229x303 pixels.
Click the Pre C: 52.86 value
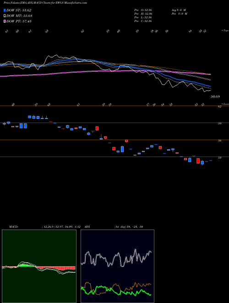click(x=143, y=21)
